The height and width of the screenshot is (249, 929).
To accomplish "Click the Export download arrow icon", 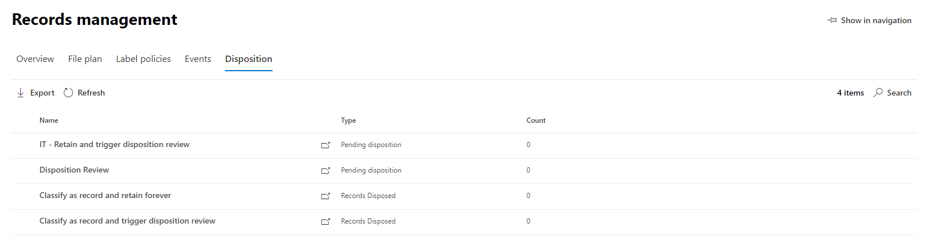I will tap(21, 93).
